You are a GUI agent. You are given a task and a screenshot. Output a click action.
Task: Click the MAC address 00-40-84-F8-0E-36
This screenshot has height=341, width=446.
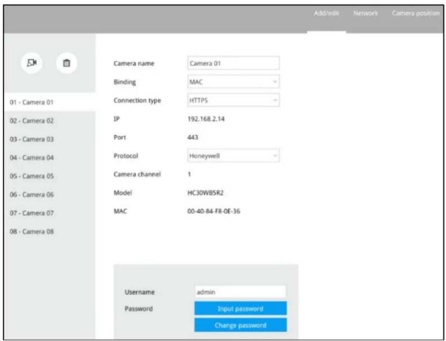(x=213, y=211)
